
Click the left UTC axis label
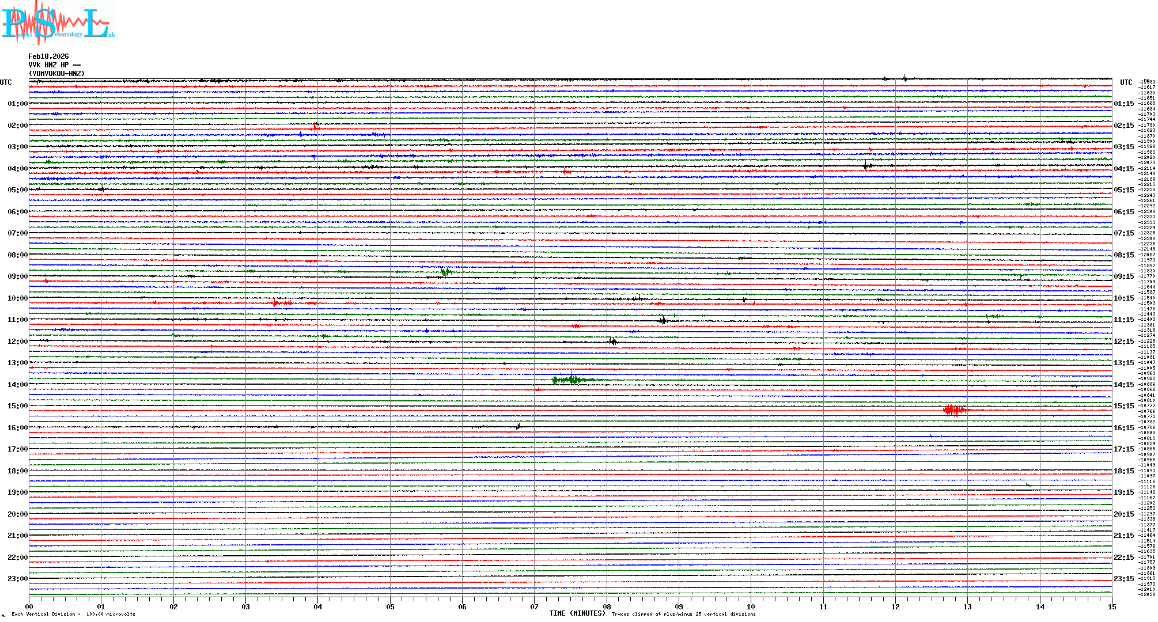(x=6, y=82)
